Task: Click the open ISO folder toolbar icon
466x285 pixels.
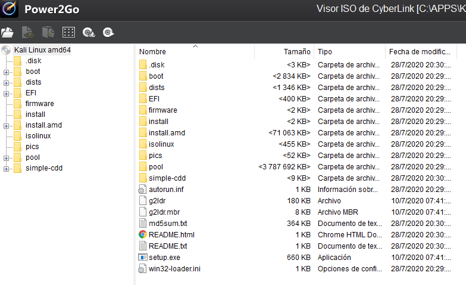Action: click(7, 32)
